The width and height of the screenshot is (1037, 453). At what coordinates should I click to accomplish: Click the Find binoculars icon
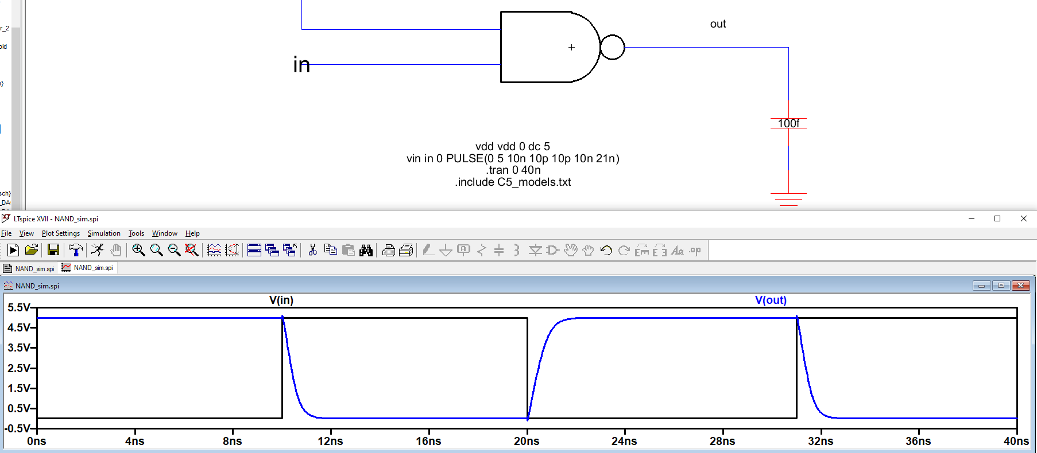coord(366,250)
